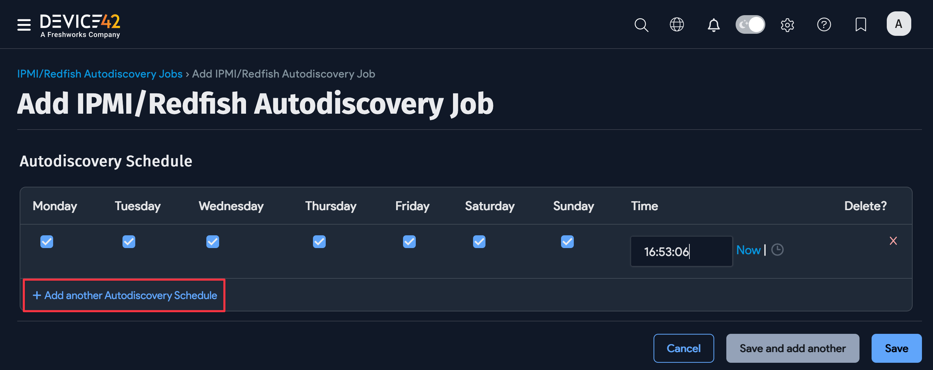
Task: Toggle the Sunday checkbox off
Action: (x=567, y=241)
